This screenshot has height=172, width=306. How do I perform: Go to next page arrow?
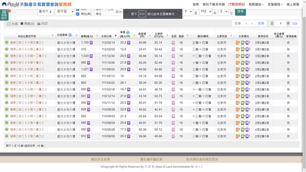pyautogui.click(x=252, y=23)
